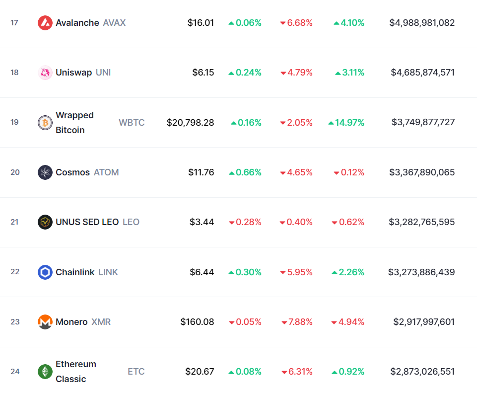Screen dimensions: 477x395
Task: Open the Chainlink name link
Action: [x=75, y=272]
